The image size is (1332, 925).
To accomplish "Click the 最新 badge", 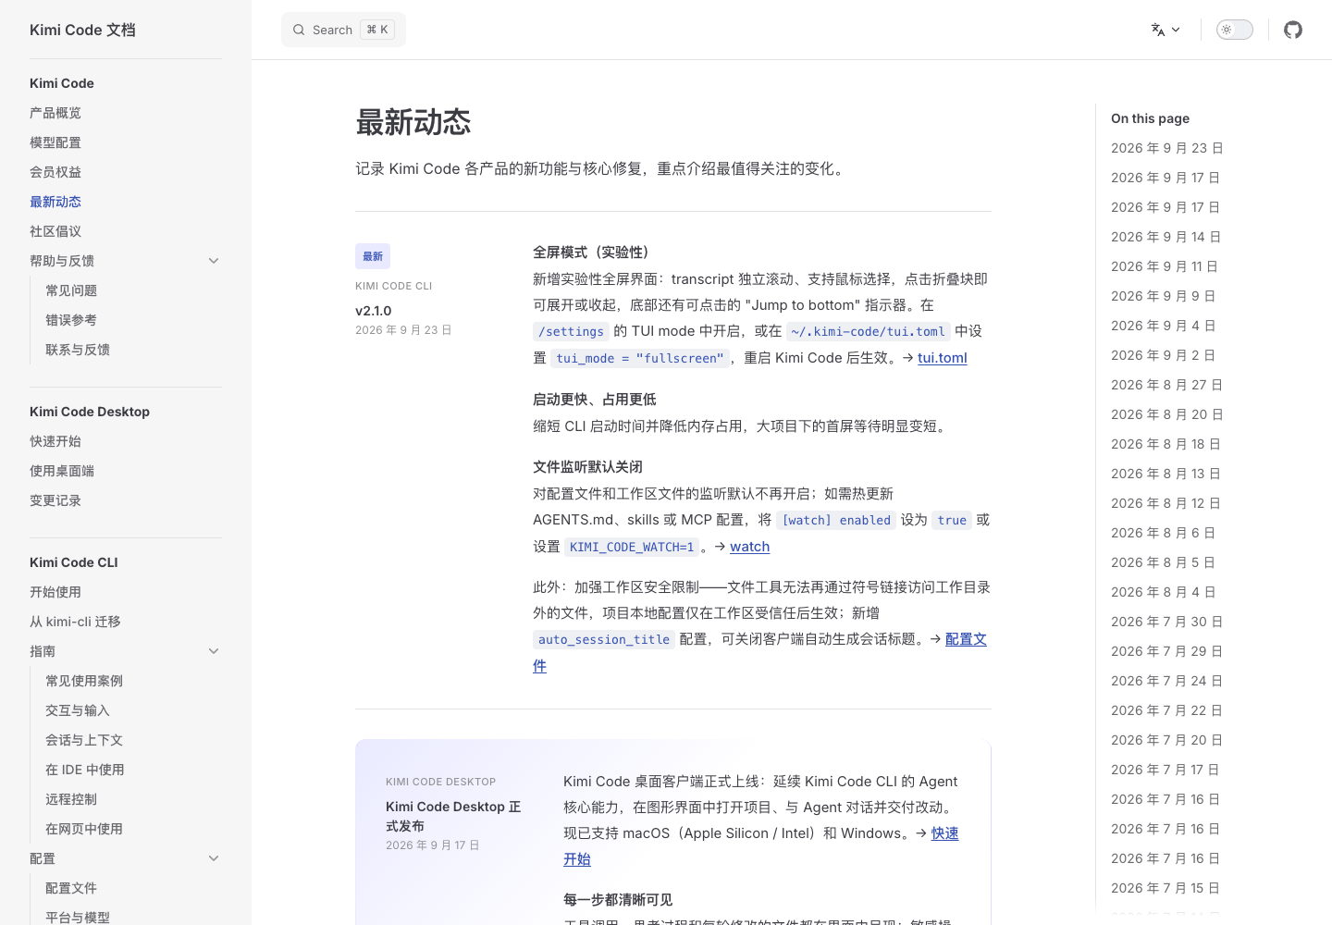I will [373, 256].
